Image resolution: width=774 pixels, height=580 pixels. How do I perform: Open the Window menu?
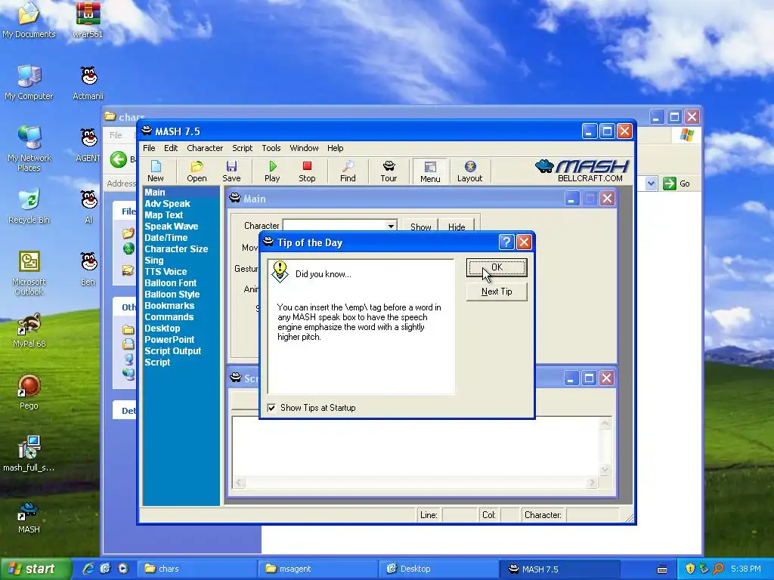(x=304, y=148)
